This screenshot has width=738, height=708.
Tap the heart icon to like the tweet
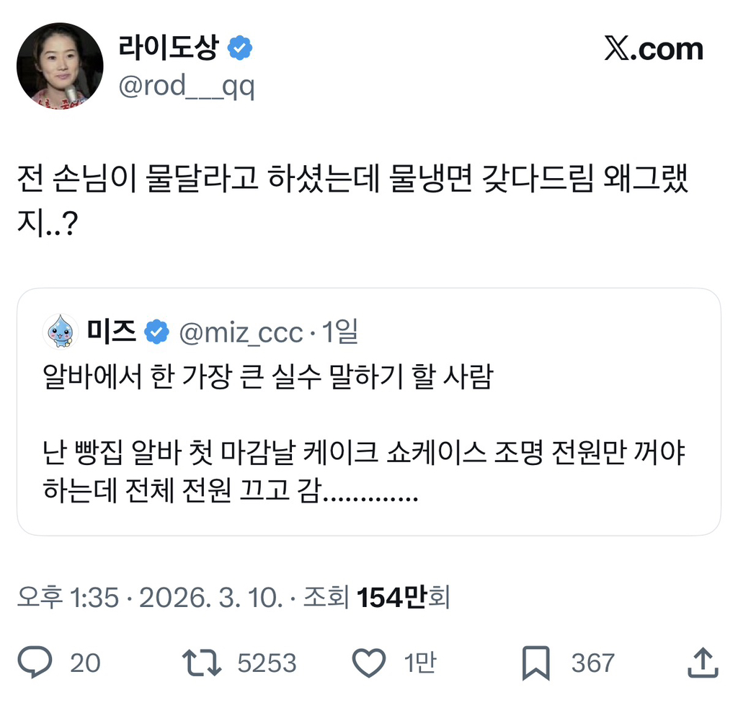tap(369, 663)
